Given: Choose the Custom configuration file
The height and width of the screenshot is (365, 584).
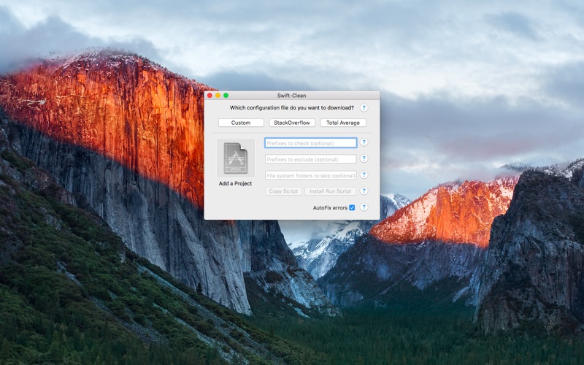Looking at the screenshot, I should pyautogui.click(x=241, y=123).
